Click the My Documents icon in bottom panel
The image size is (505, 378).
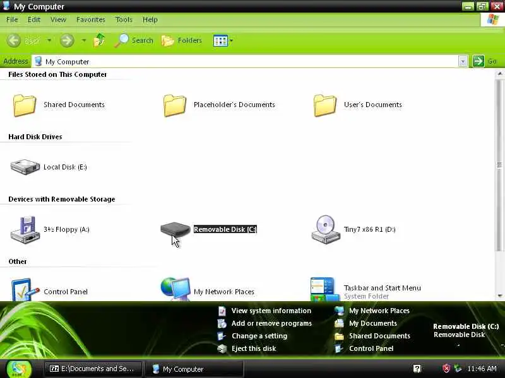coord(339,323)
